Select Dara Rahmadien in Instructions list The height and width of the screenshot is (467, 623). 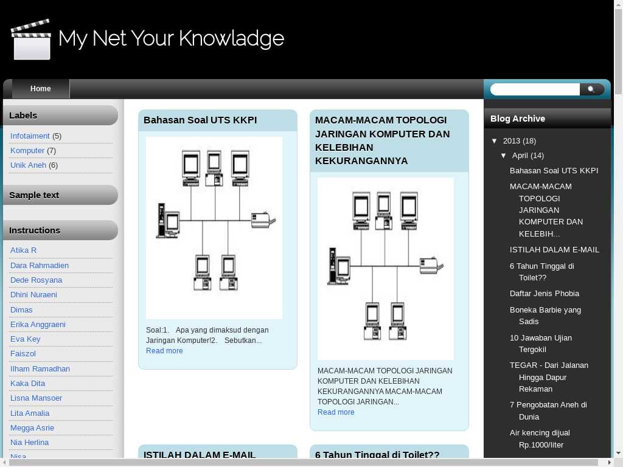pos(40,266)
